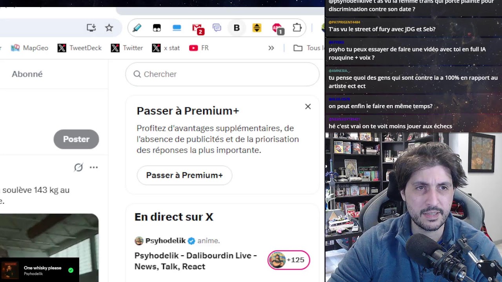Dismiss the Passer à Premium+ card

point(308,107)
